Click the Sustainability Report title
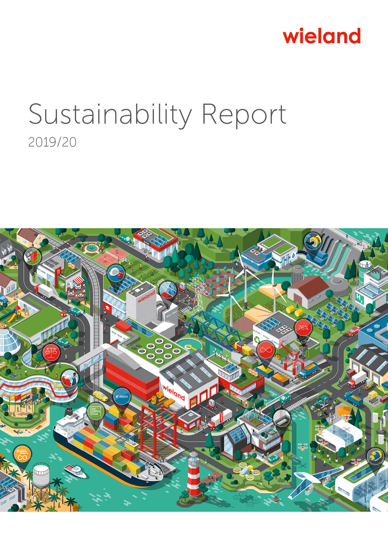This screenshot has width=388, height=549. [157, 114]
